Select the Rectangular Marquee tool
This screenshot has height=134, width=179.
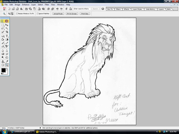click(3, 25)
